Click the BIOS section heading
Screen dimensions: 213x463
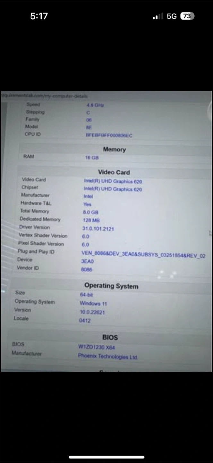coord(110,337)
